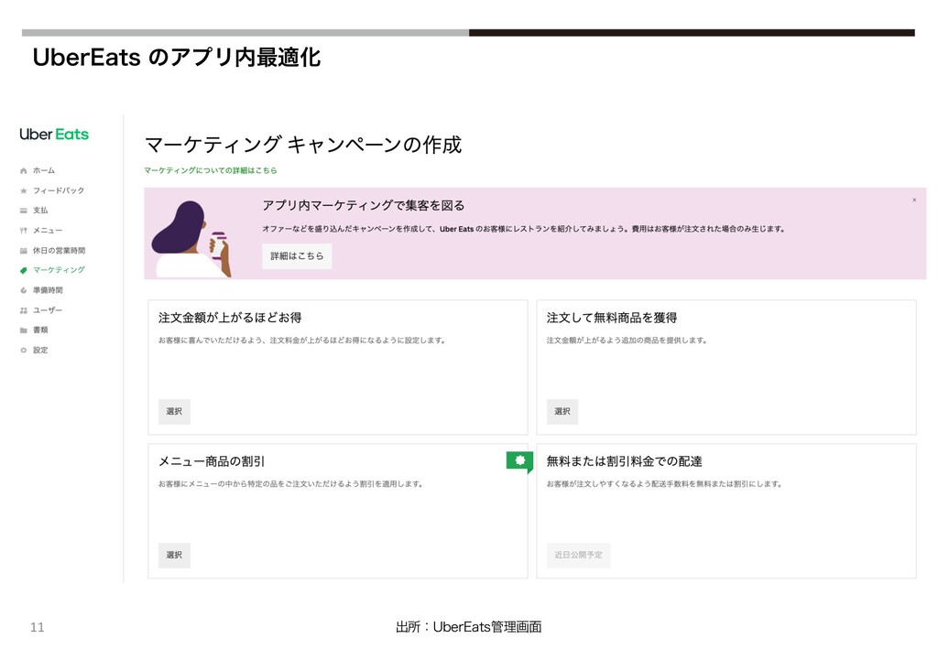
Task: Open 書類 in the sidebar
Action: (x=40, y=330)
